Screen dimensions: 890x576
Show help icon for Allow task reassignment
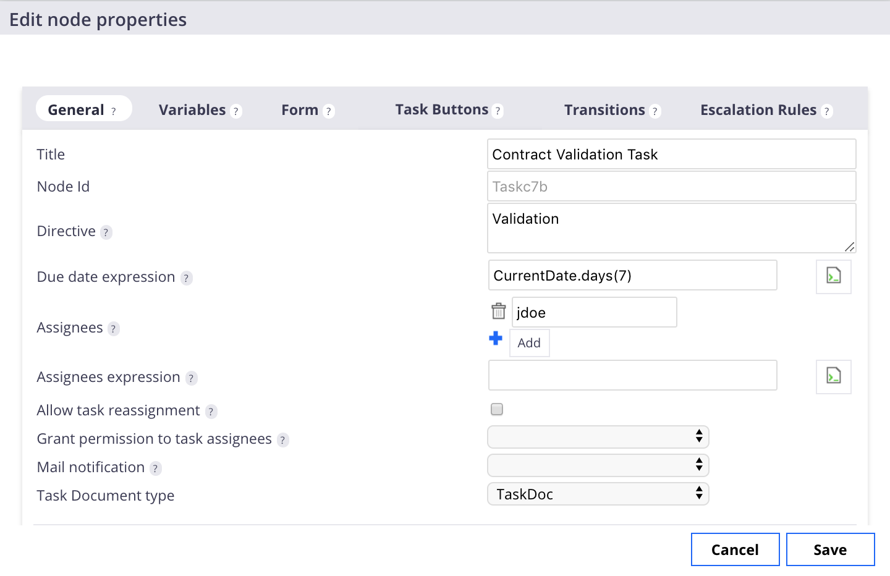coord(211,412)
